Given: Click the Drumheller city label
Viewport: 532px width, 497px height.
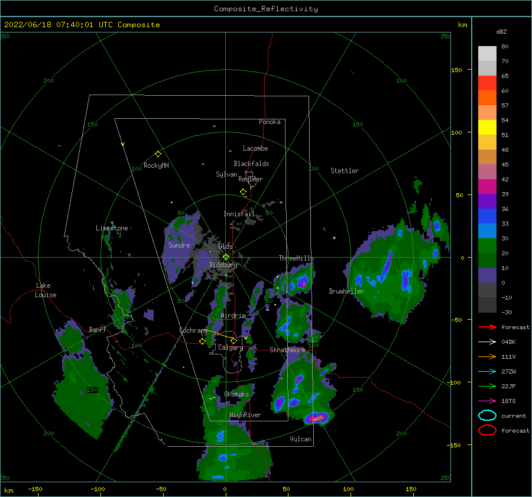Looking at the screenshot, I should coord(346,291).
